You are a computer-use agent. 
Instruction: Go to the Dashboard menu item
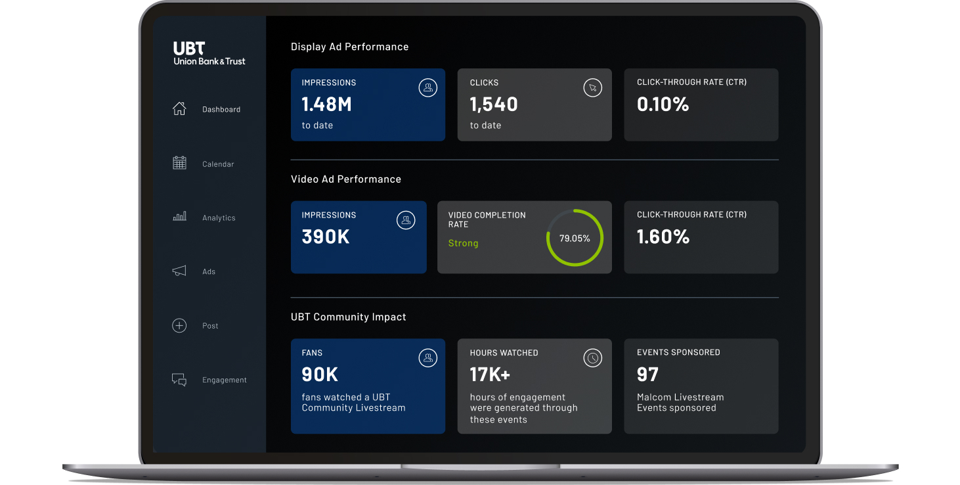tap(221, 110)
